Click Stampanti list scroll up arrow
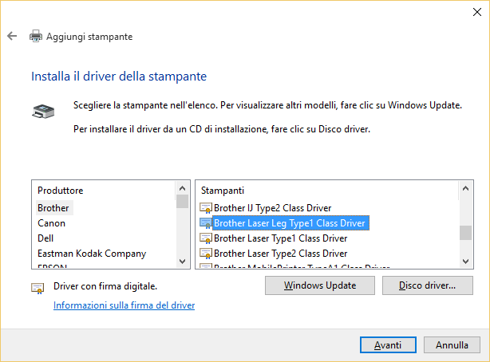490x362 pixels. click(x=465, y=188)
